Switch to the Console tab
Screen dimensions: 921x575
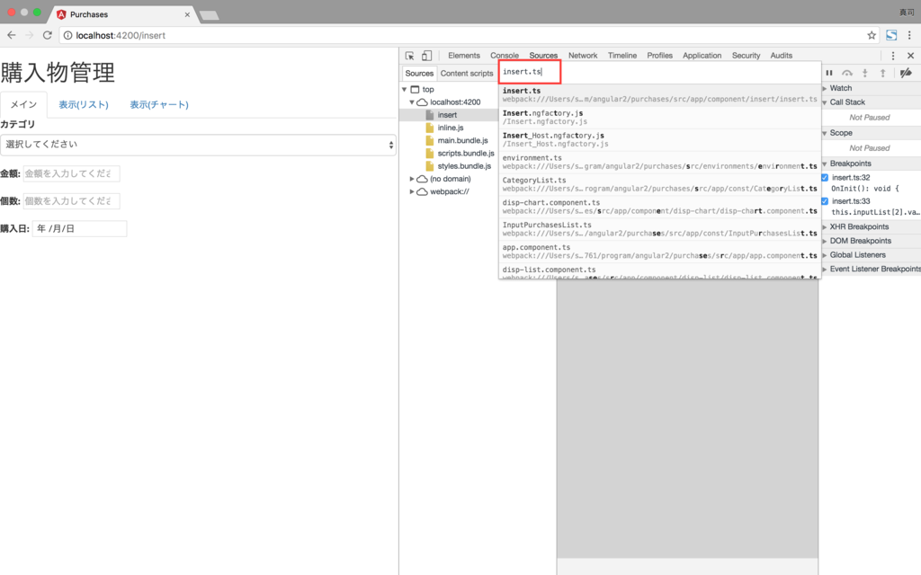click(505, 56)
